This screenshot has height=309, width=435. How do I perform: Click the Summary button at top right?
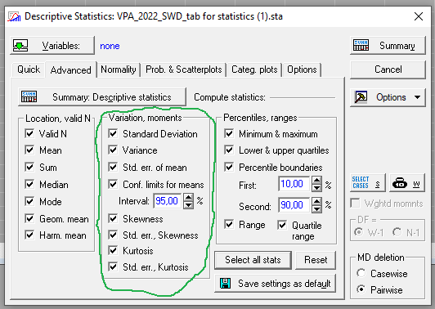(x=388, y=46)
